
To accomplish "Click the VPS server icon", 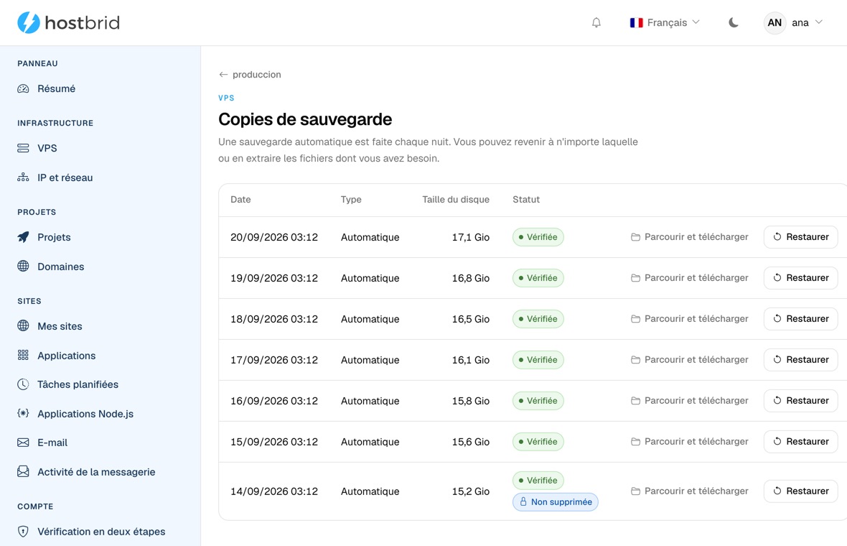I will pyautogui.click(x=23, y=148).
